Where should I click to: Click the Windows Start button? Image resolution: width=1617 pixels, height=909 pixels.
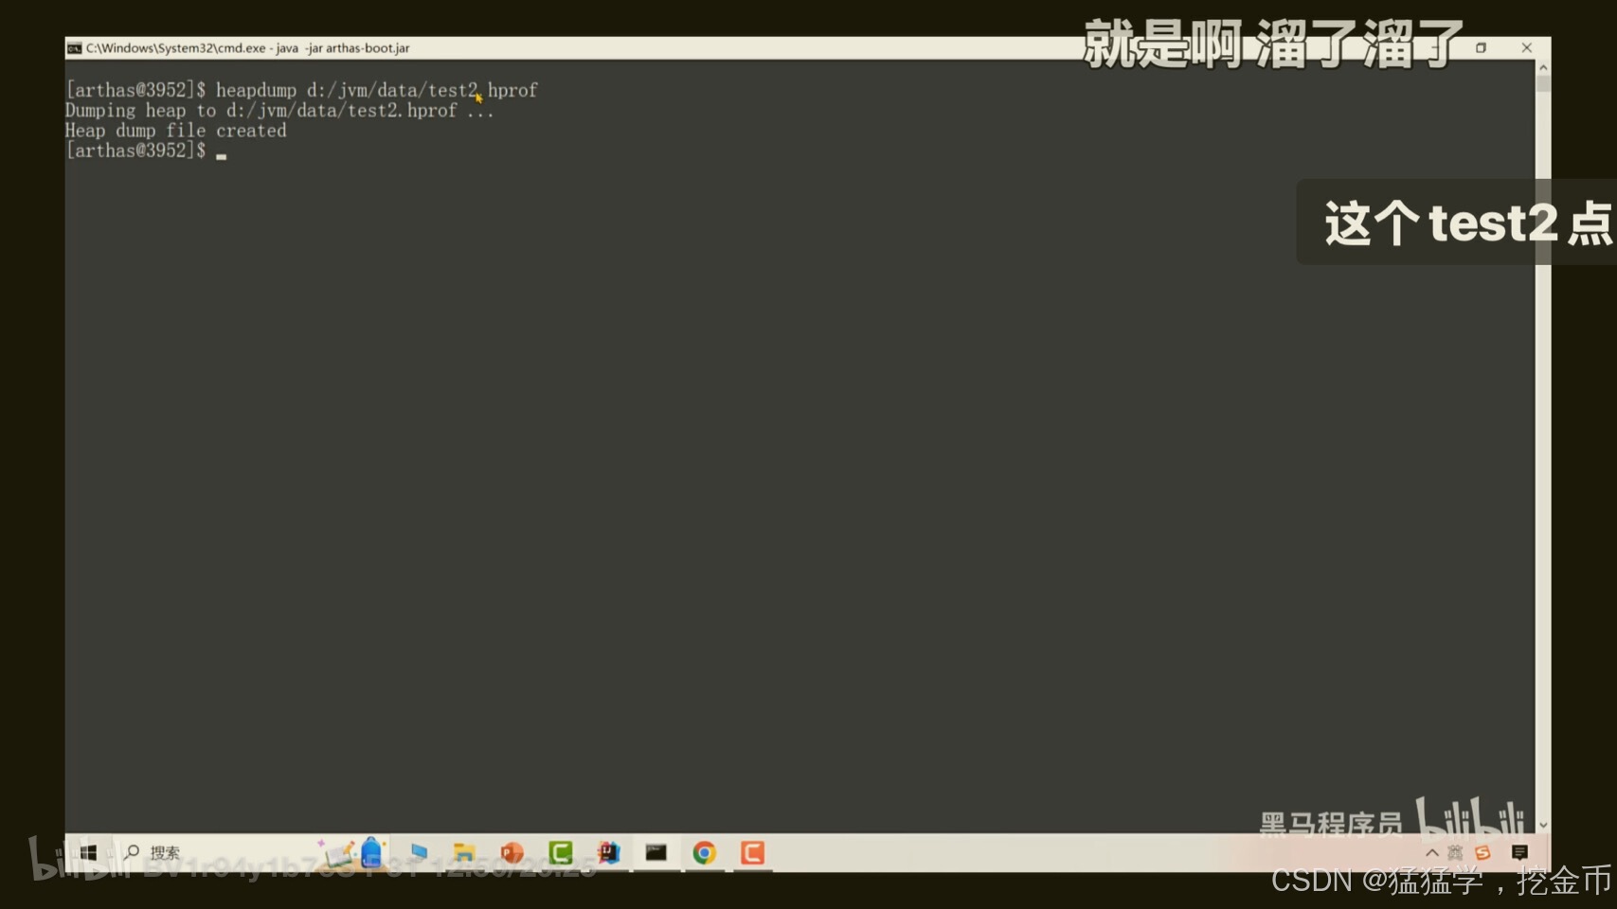tap(87, 852)
